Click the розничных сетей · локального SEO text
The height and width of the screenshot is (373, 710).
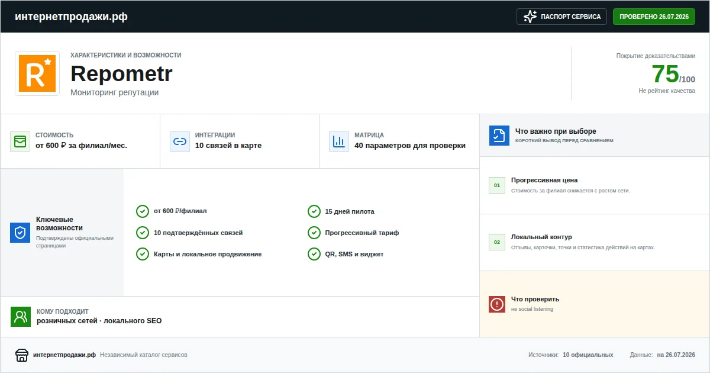click(x=99, y=321)
